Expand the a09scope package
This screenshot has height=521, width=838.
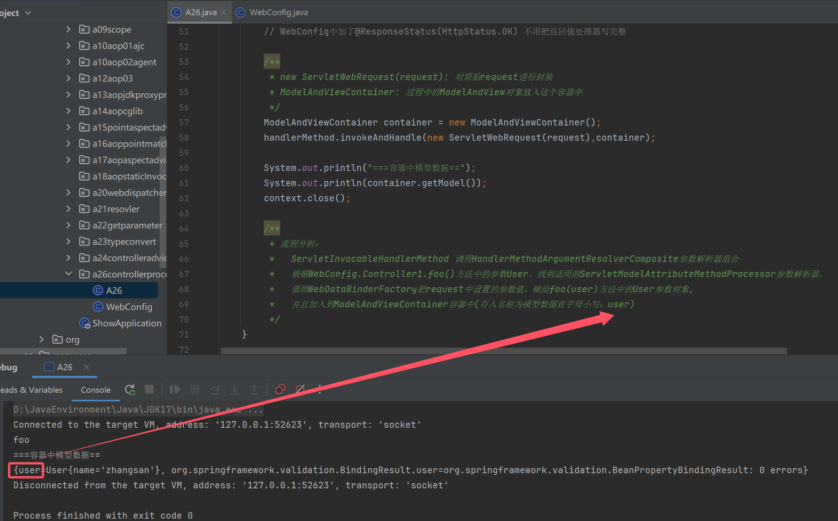tap(68, 30)
